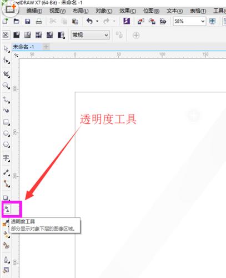Click the Publish to PDF icon
The width and height of the screenshot is (226, 278).
pyautogui.click(x=163, y=22)
